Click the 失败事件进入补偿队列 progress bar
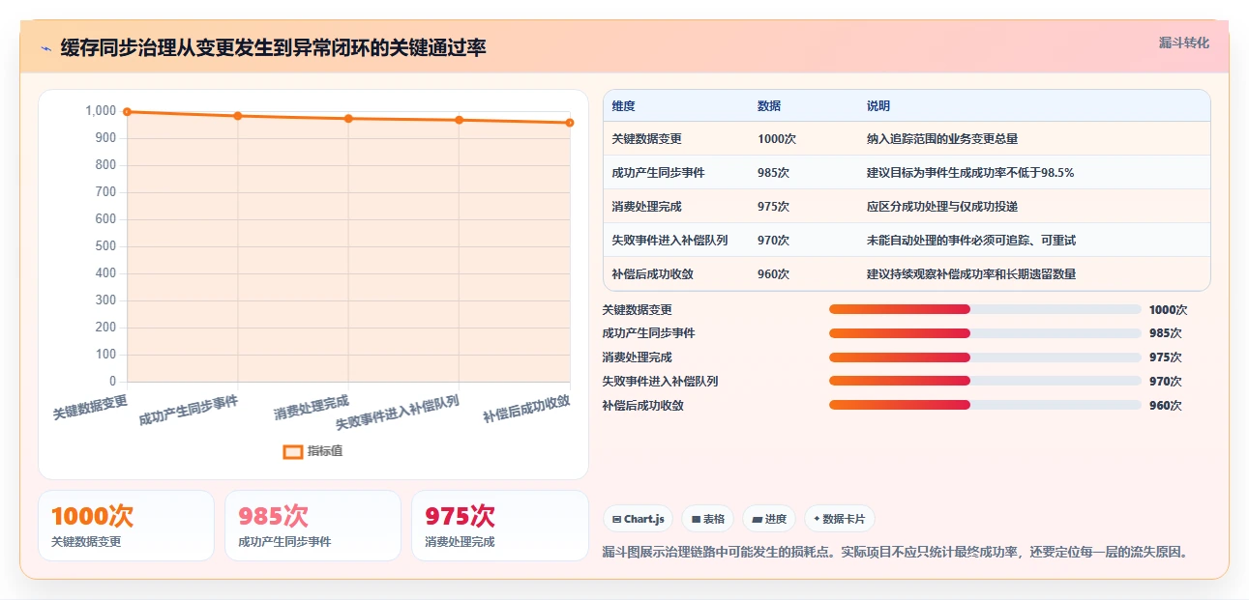Viewport: 1249px width, 600px height. coord(985,381)
